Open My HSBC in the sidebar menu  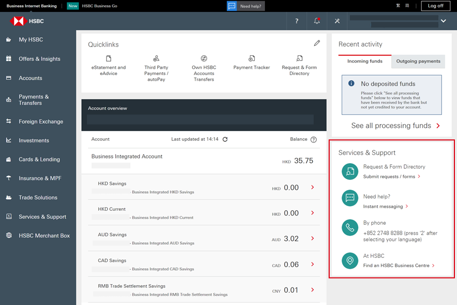pyautogui.click(x=31, y=40)
